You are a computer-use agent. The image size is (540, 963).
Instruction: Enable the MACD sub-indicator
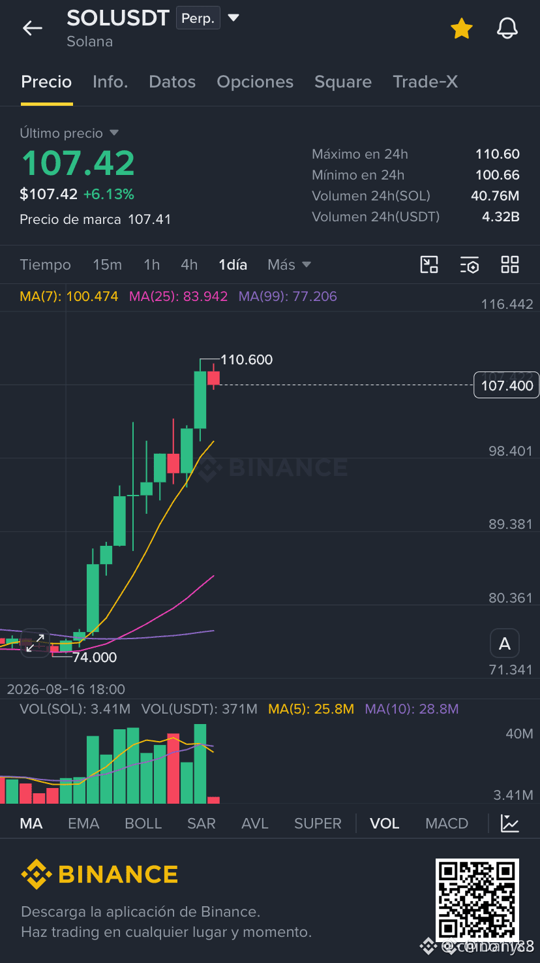[447, 823]
